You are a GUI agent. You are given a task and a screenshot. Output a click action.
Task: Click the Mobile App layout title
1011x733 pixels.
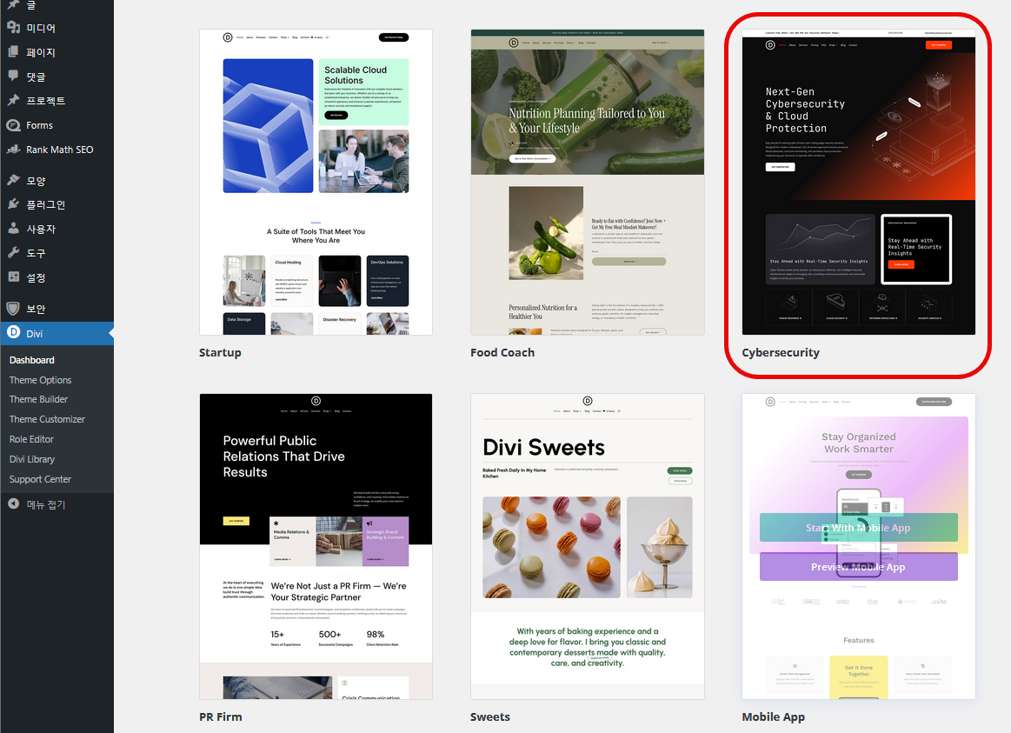(773, 716)
